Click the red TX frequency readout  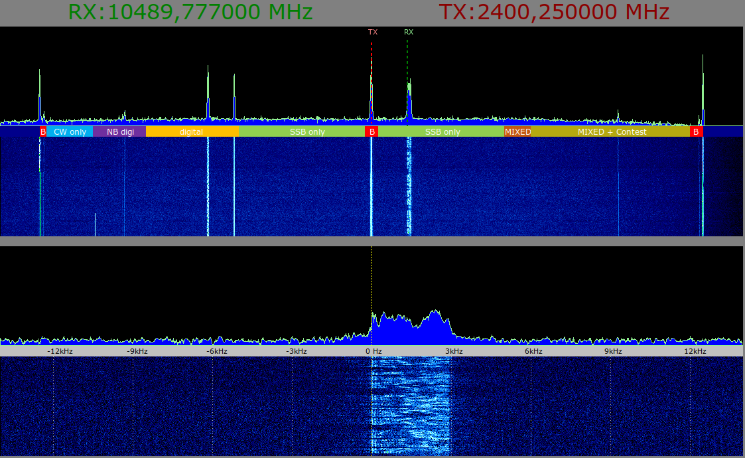coord(554,13)
